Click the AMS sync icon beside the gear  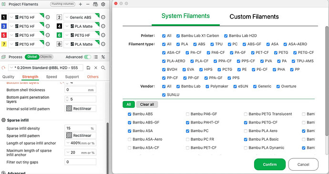(95, 4)
